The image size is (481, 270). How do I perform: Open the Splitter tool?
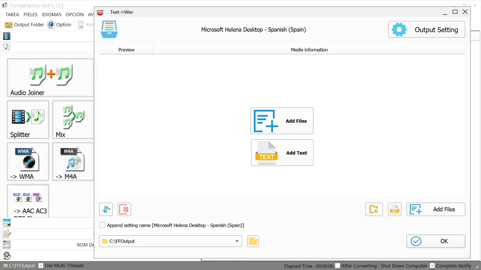28,120
